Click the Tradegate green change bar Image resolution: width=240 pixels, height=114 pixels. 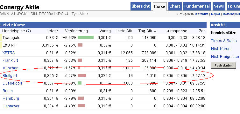[x=86, y=37]
